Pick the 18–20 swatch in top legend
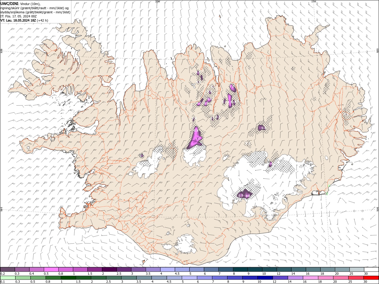 coord(328,270)
